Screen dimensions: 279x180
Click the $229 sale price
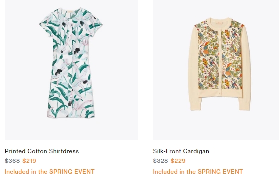[178, 161]
